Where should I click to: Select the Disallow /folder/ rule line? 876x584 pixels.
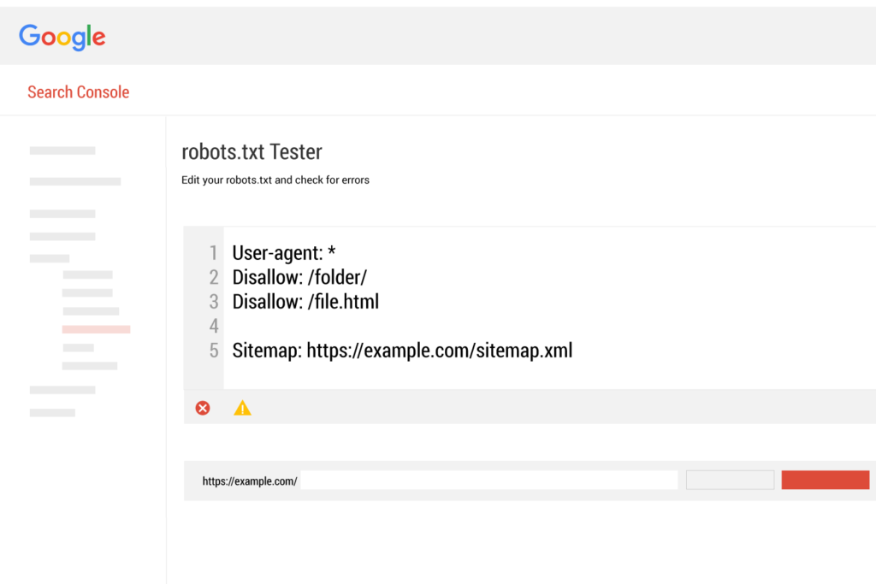(x=299, y=277)
